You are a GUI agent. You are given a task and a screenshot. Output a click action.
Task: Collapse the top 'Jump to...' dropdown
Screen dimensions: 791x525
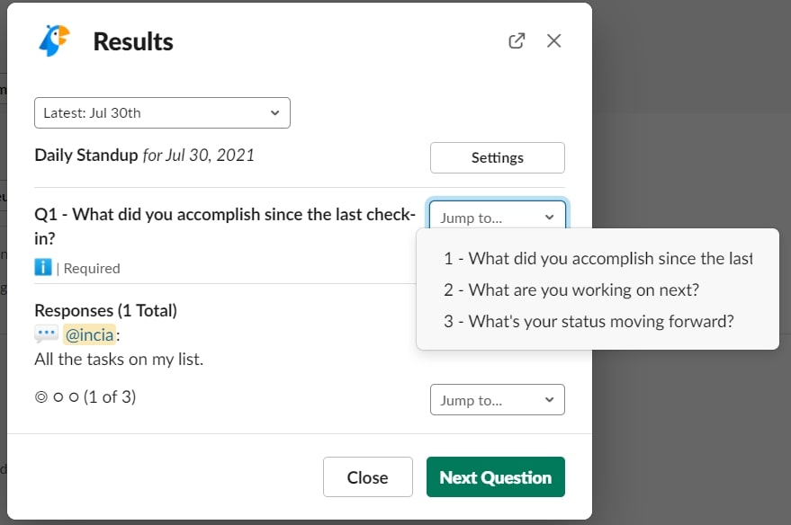tap(497, 217)
